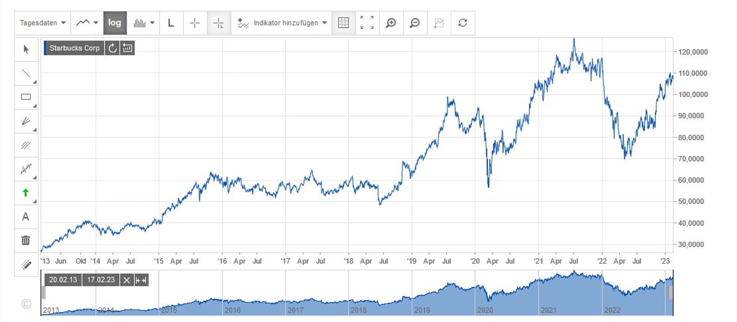
Task: Toggle the log scale button
Action: 115,23
